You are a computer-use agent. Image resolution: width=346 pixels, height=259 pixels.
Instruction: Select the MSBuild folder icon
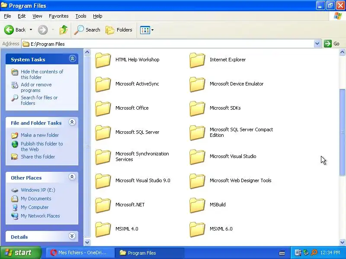[x=197, y=205]
